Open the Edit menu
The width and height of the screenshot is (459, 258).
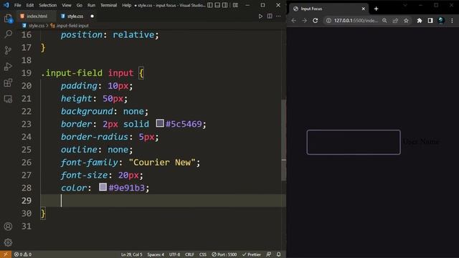coord(30,5)
